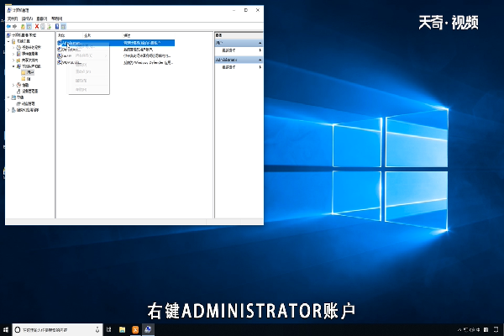
Task: Click the volume icon in system tray
Action: (x=474, y=329)
